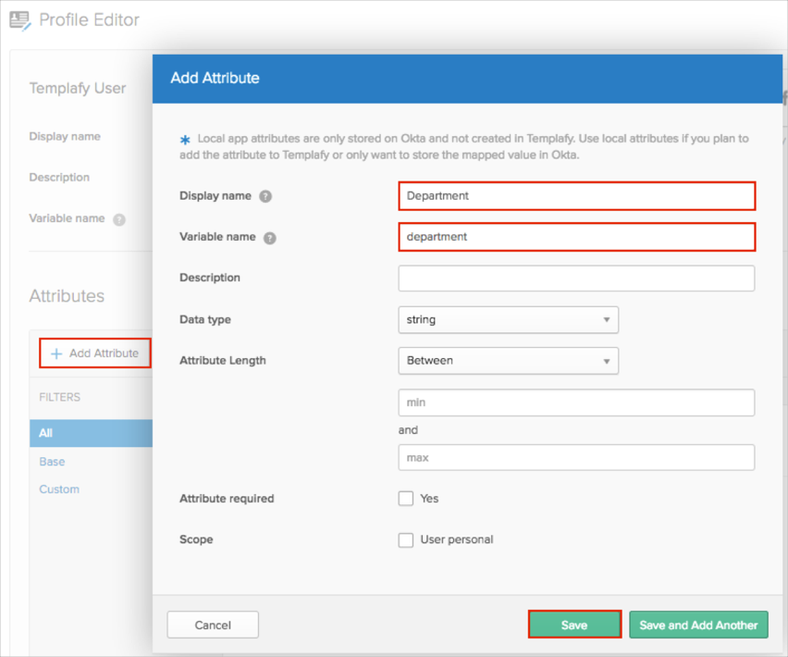Image resolution: width=788 pixels, height=657 pixels.
Task: Expand the Attribute Length Between dropdown
Action: [x=508, y=361]
